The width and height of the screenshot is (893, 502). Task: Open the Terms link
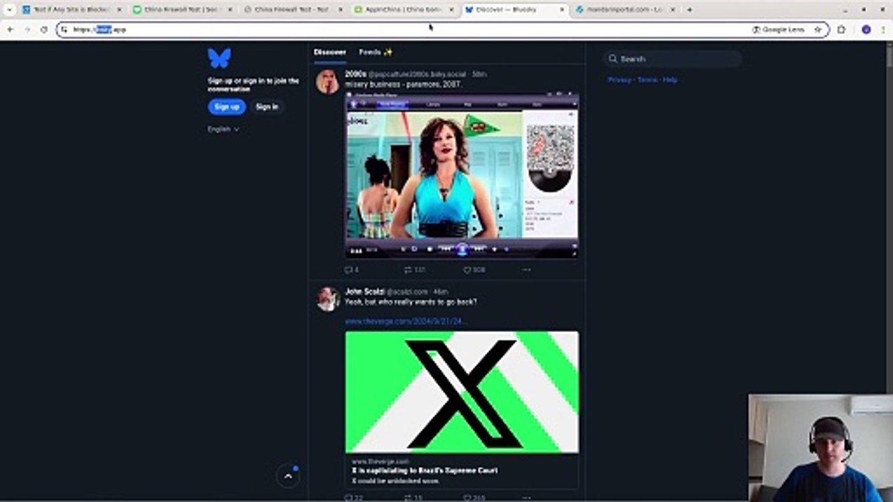tap(647, 80)
